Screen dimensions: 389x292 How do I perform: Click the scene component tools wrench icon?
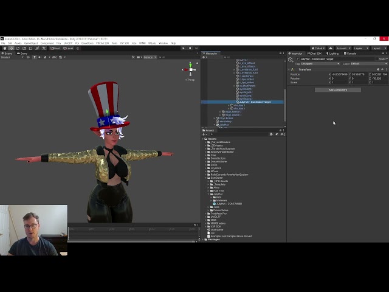pos(133,57)
